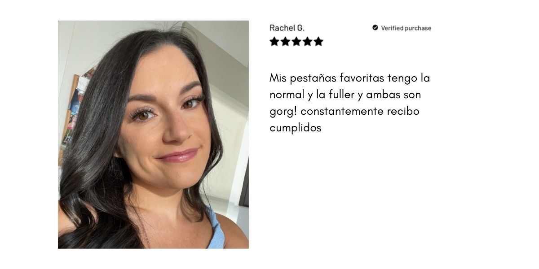Click the word "recibo" in the review
Viewport: 539px width, 269px height.
click(x=403, y=111)
